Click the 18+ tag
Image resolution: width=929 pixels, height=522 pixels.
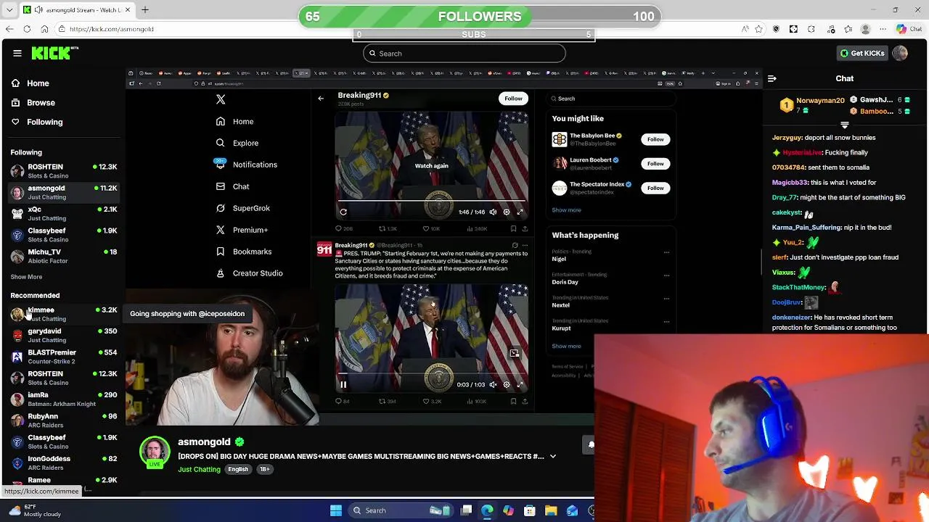[265, 470]
